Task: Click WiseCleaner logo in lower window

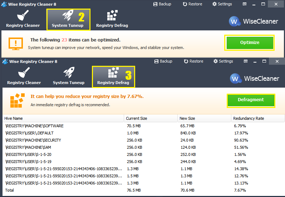Action: [255, 79]
